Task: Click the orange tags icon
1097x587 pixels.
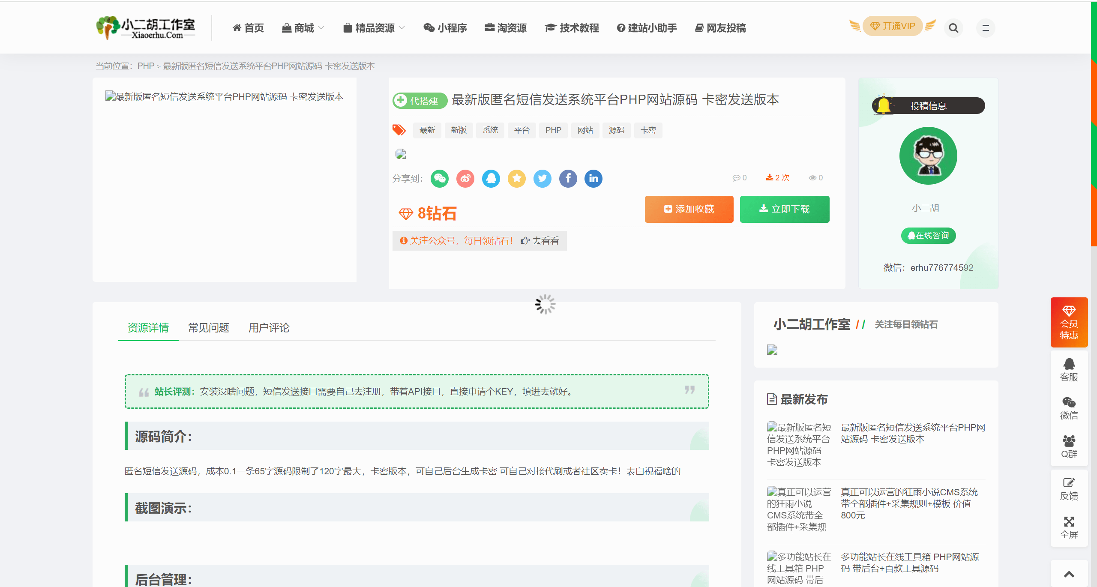Action: (x=399, y=130)
